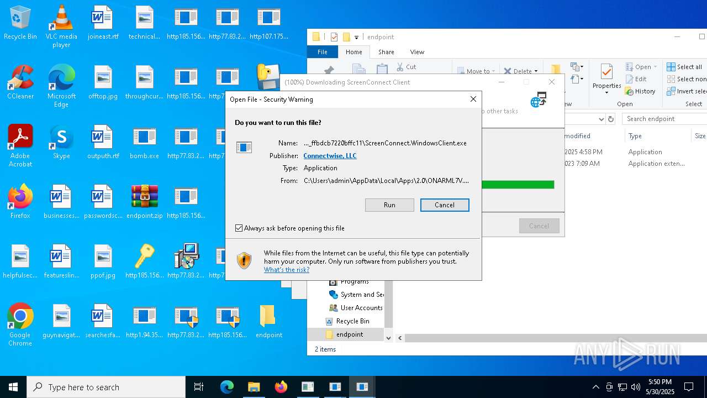Launch Adobe Acrobat shortcut

point(20,145)
